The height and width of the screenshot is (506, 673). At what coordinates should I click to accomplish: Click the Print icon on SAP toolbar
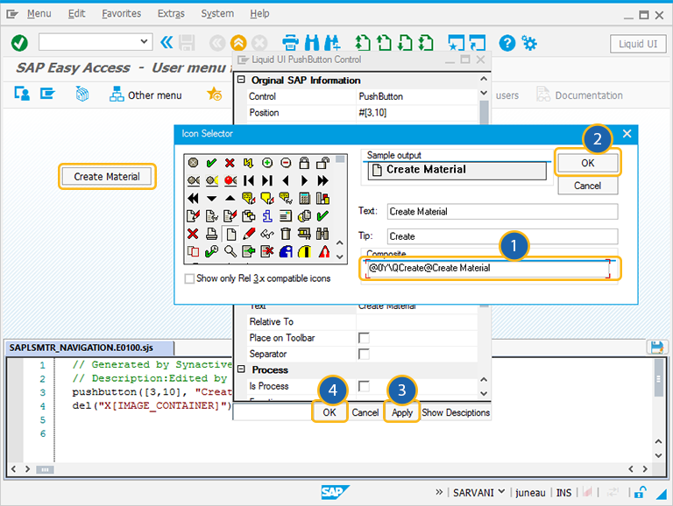291,42
